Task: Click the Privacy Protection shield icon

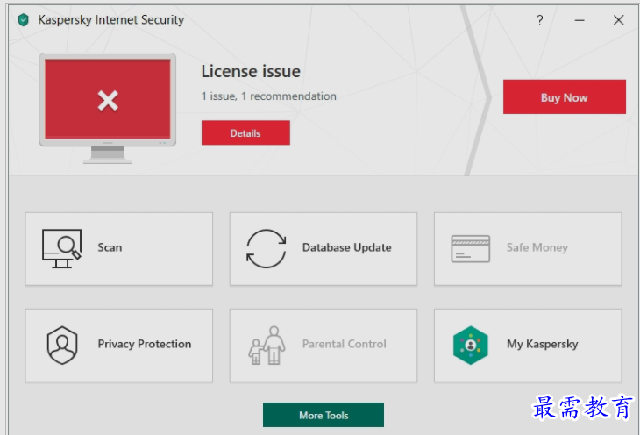Action: click(62, 345)
